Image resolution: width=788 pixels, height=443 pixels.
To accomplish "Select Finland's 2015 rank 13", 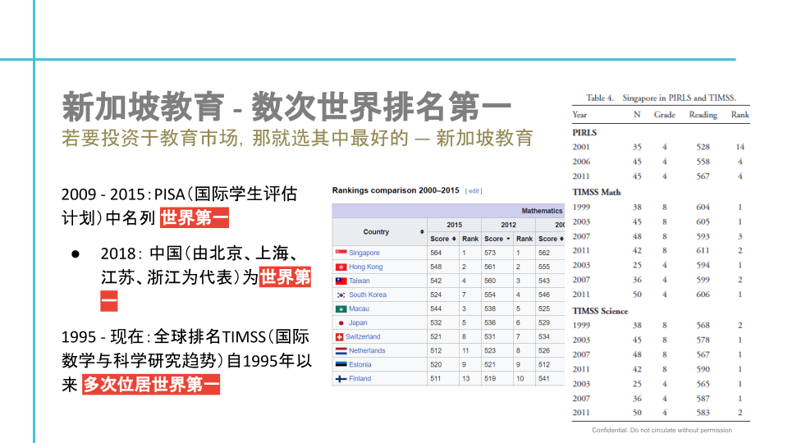I will click(x=466, y=379).
